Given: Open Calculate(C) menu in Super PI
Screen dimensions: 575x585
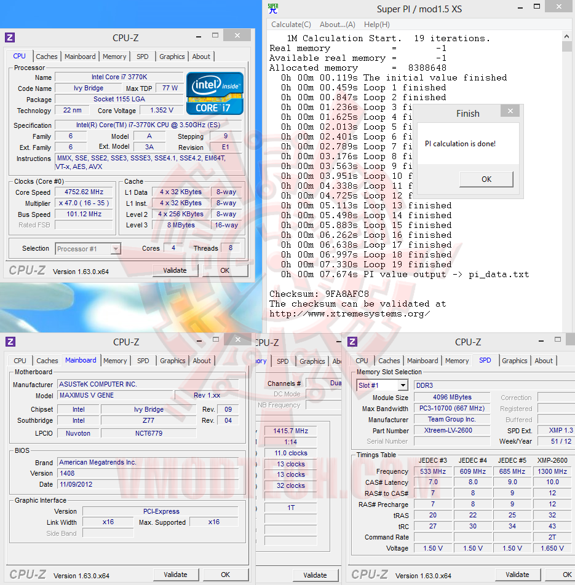Looking at the screenshot, I should coord(291,24).
